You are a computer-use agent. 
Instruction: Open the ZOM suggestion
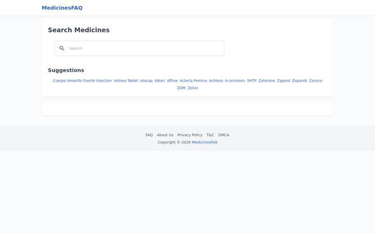pos(181,88)
